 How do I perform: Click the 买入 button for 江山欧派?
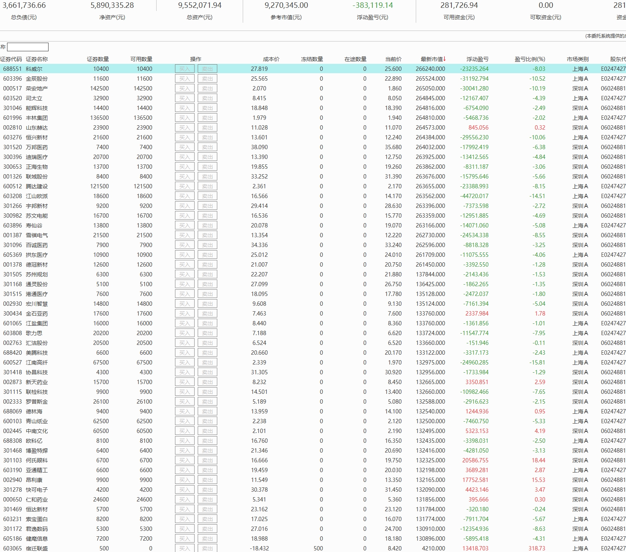click(184, 196)
